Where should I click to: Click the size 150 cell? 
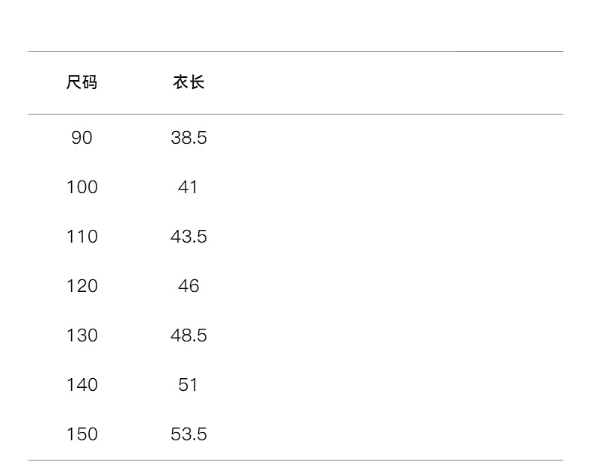click(82, 434)
